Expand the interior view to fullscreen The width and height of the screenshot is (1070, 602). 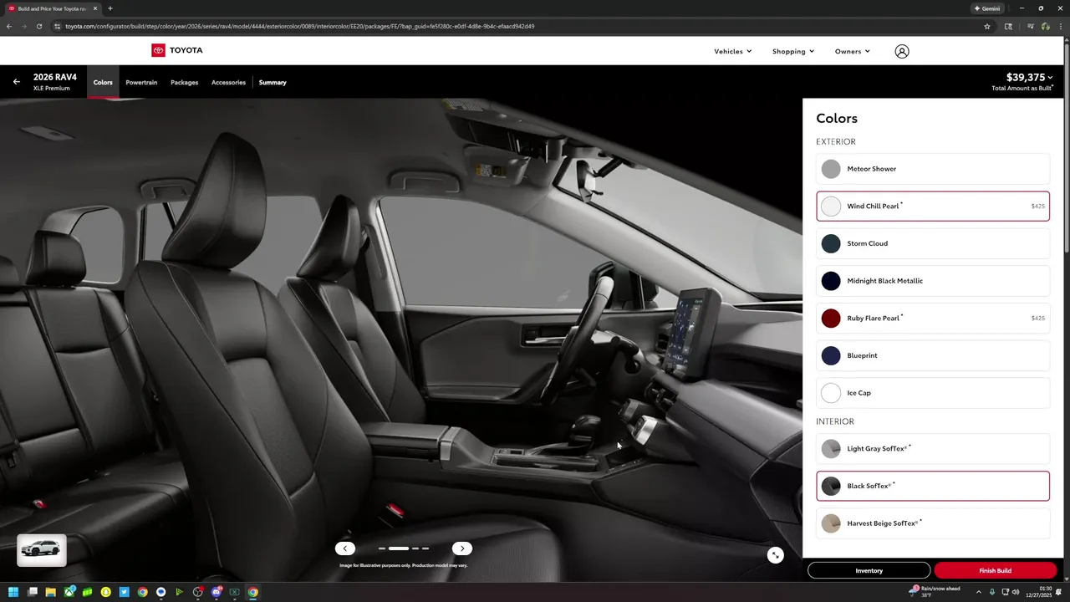point(776,555)
